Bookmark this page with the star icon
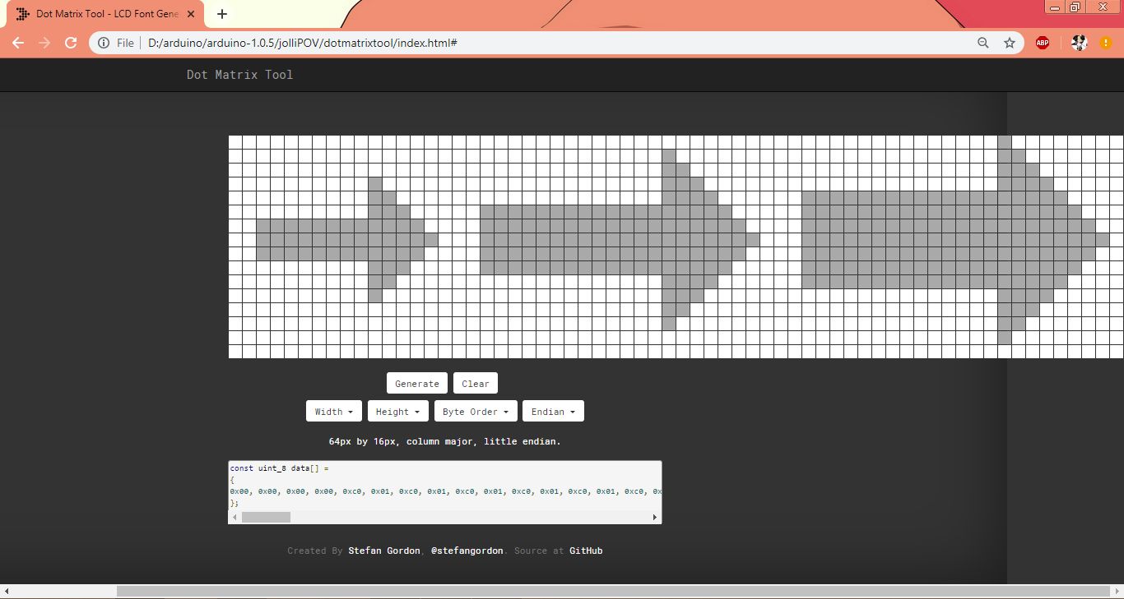1124x599 pixels. coord(1010,43)
